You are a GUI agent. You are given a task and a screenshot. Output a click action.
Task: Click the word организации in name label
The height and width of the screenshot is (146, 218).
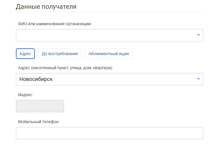click(x=79, y=24)
